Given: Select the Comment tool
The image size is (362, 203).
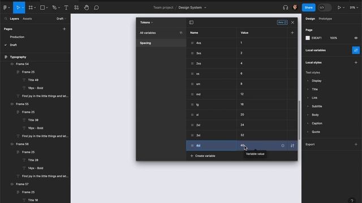Looking at the screenshot, I should (x=96, y=7).
